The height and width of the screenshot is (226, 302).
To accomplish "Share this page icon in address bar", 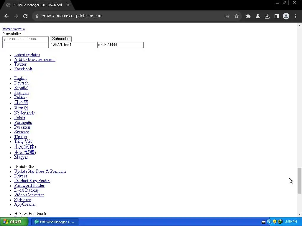I will pos(227,16).
